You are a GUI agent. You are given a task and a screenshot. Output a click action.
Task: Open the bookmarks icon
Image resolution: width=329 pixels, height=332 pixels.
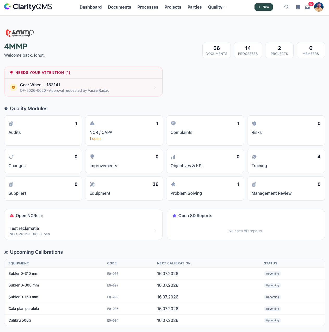click(x=298, y=7)
